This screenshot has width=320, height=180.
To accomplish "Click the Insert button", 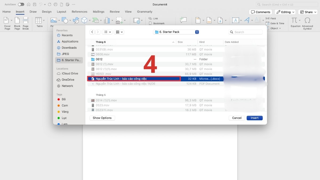I will pyautogui.click(x=254, y=118).
